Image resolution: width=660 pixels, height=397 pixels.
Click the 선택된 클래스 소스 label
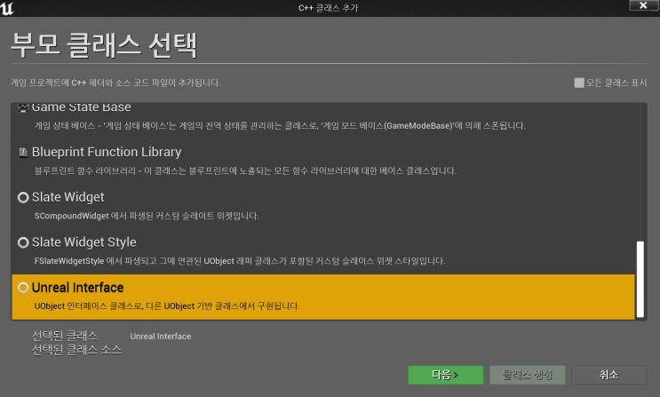click(x=76, y=350)
